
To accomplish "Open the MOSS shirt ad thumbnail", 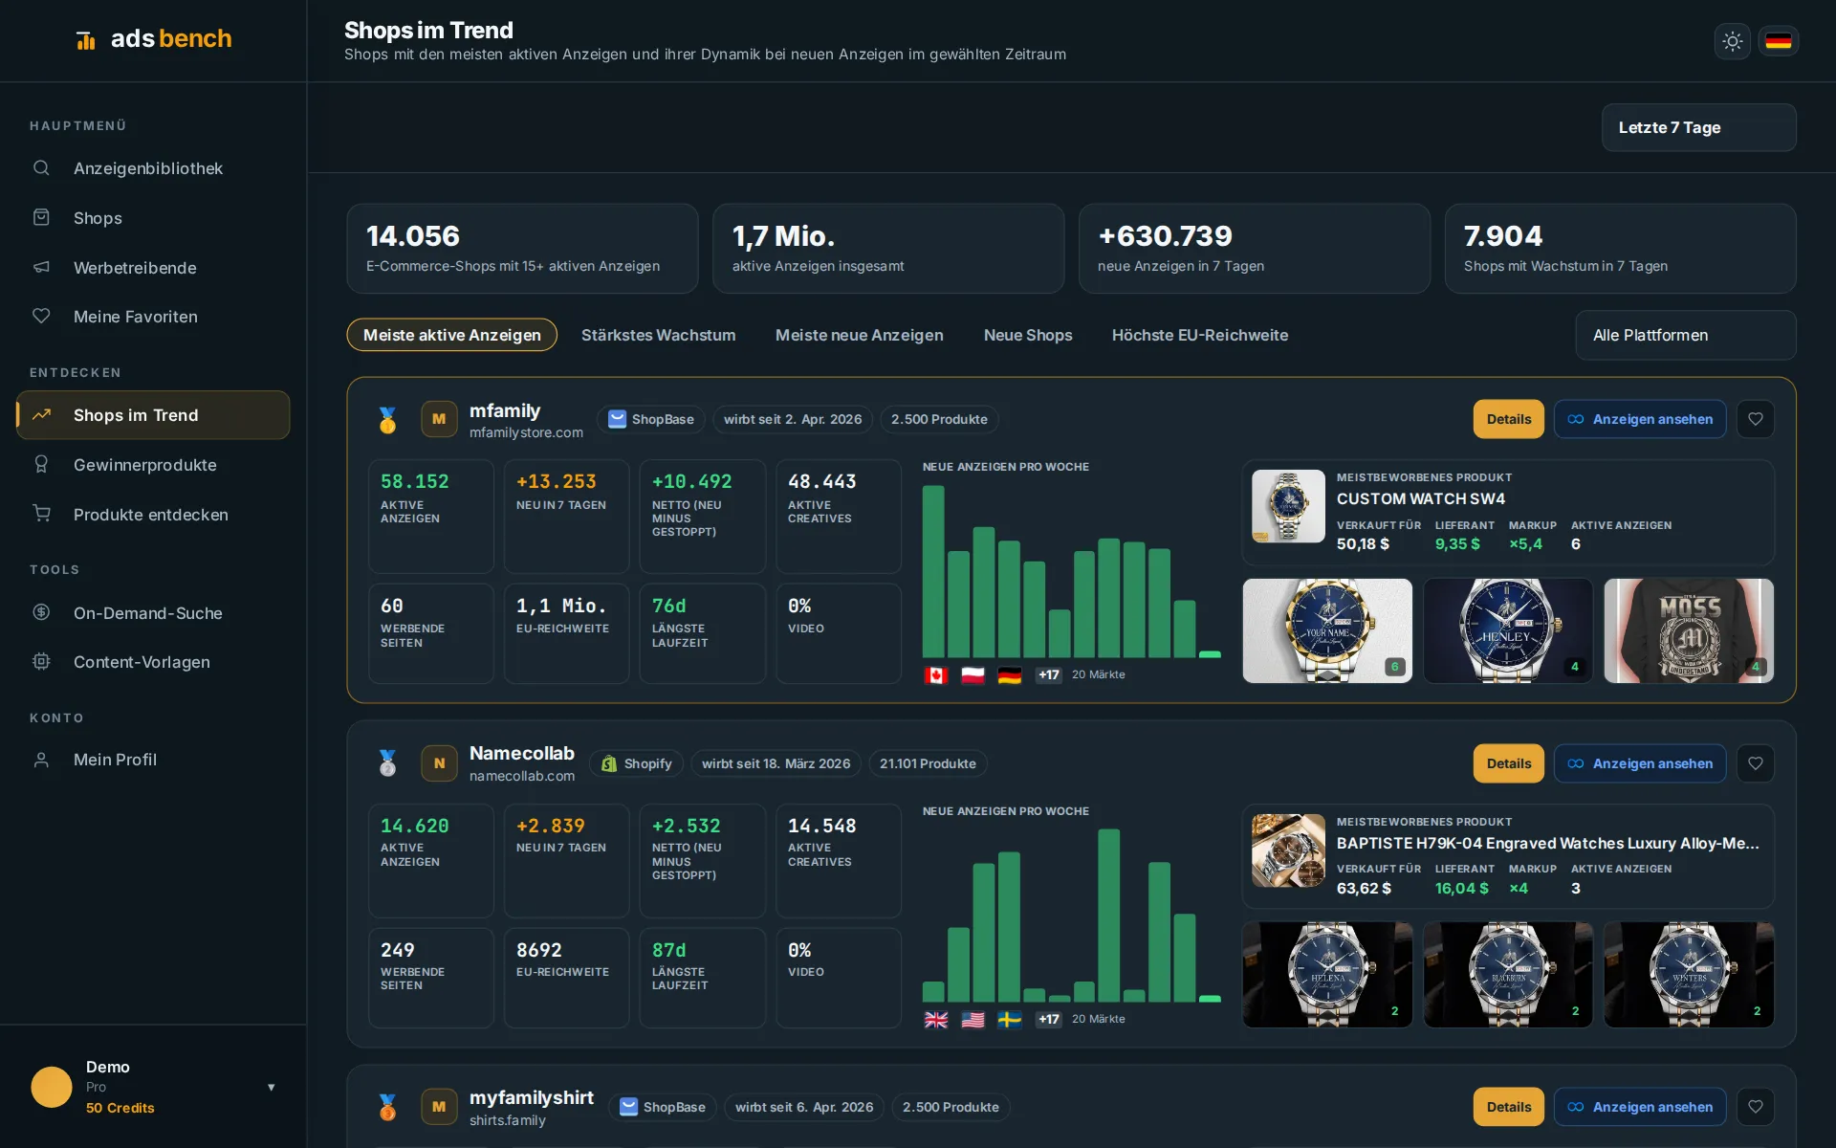I will [x=1688, y=630].
